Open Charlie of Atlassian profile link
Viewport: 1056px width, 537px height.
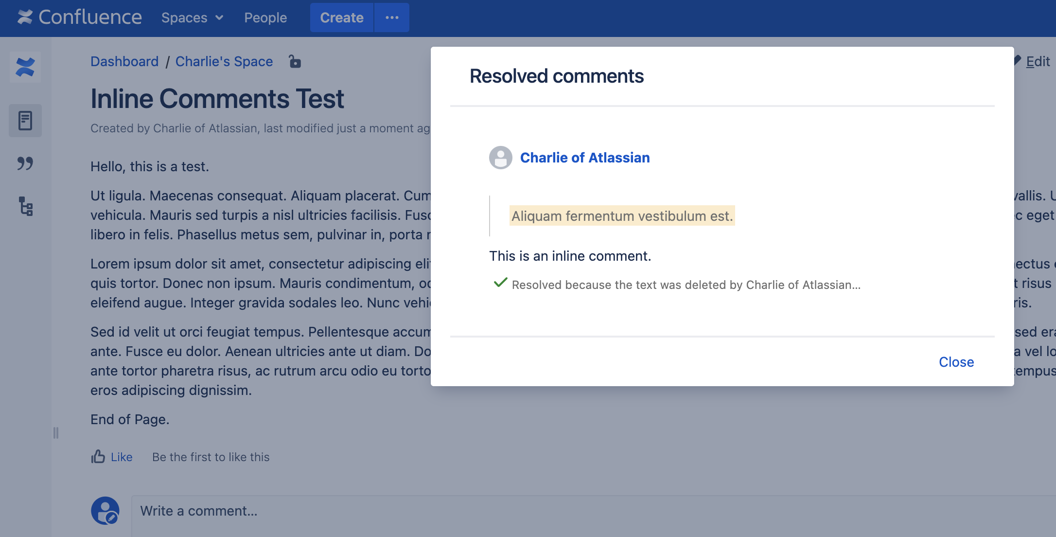pyautogui.click(x=585, y=158)
